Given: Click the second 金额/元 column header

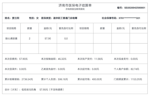Looking at the screenshot, I should tap(120, 28).
